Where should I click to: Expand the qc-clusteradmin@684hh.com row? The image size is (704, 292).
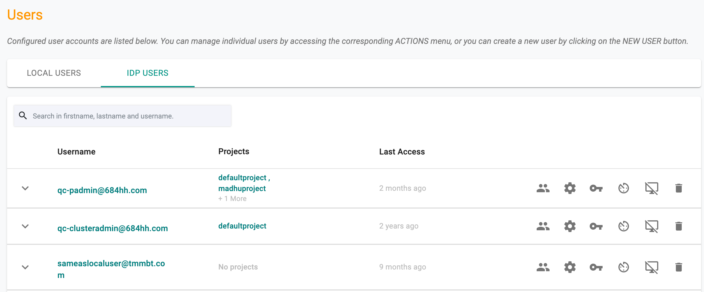(x=25, y=226)
